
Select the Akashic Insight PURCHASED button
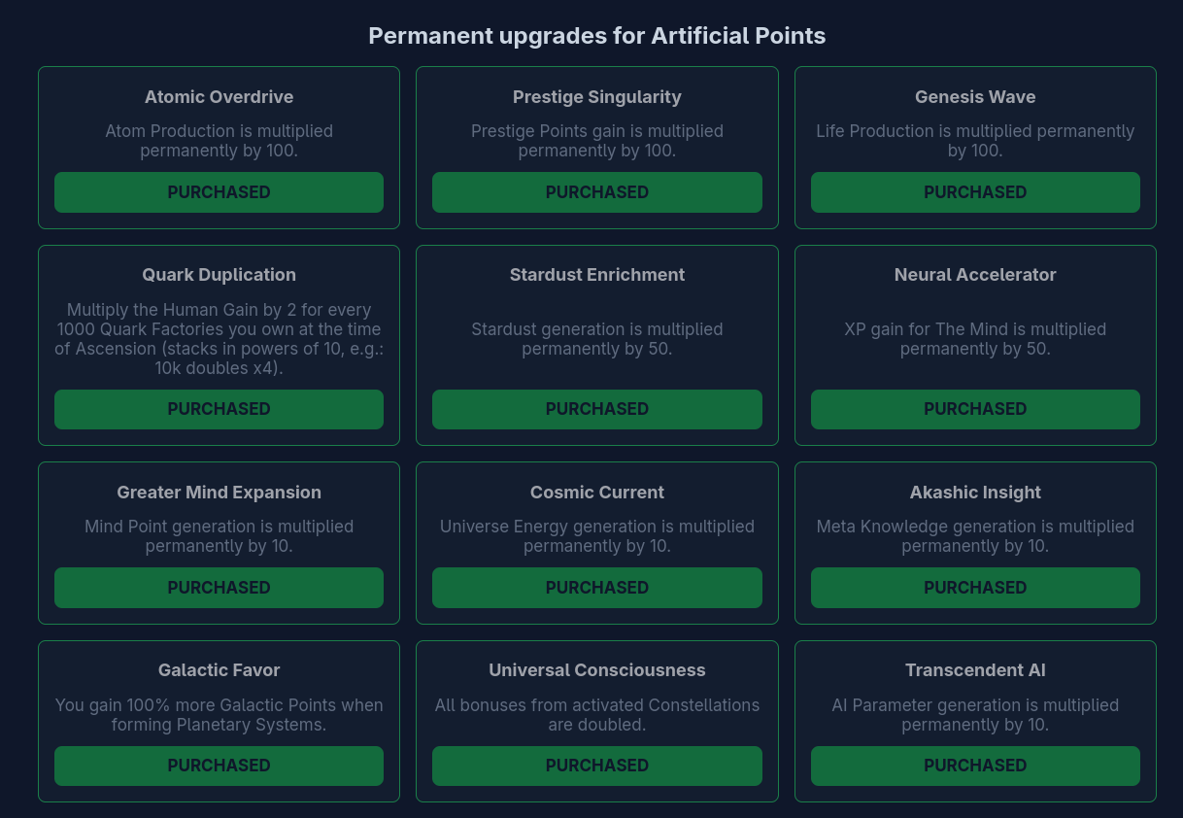click(x=975, y=588)
